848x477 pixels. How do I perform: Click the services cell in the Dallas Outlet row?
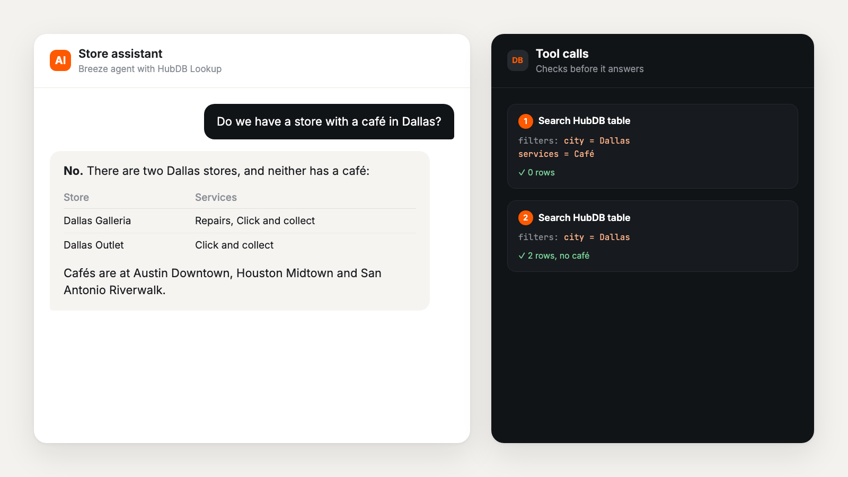coord(234,245)
